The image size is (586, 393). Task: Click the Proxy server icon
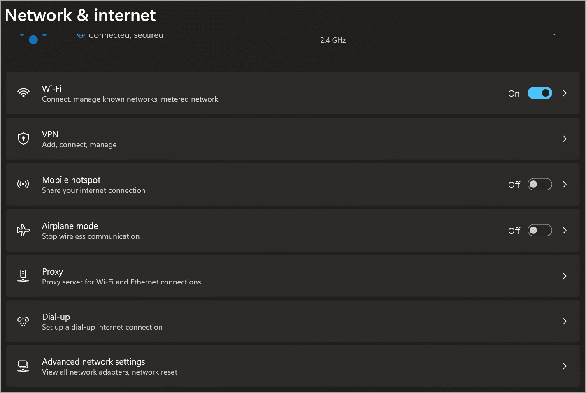tap(23, 276)
